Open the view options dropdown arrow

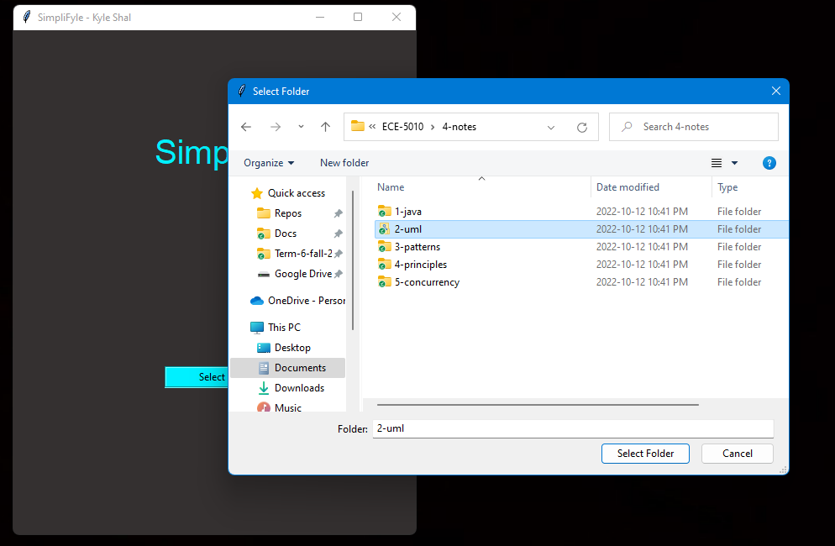click(x=734, y=163)
